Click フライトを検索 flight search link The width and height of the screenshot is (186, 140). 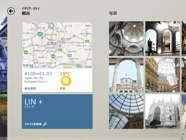click(33, 124)
